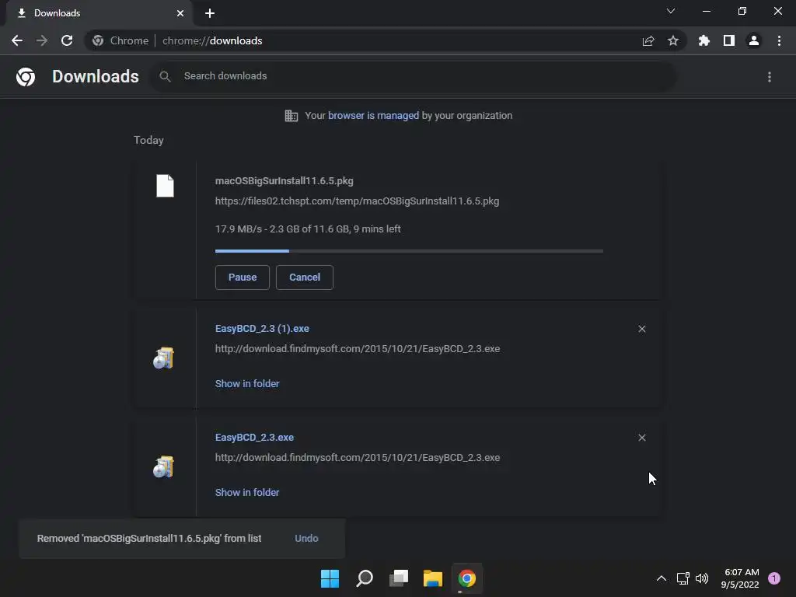Click the EasyBCD_2.3.exe installer icon
Image resolution: width=796 pixels, height=597 pixels.
tap(163, 466)
